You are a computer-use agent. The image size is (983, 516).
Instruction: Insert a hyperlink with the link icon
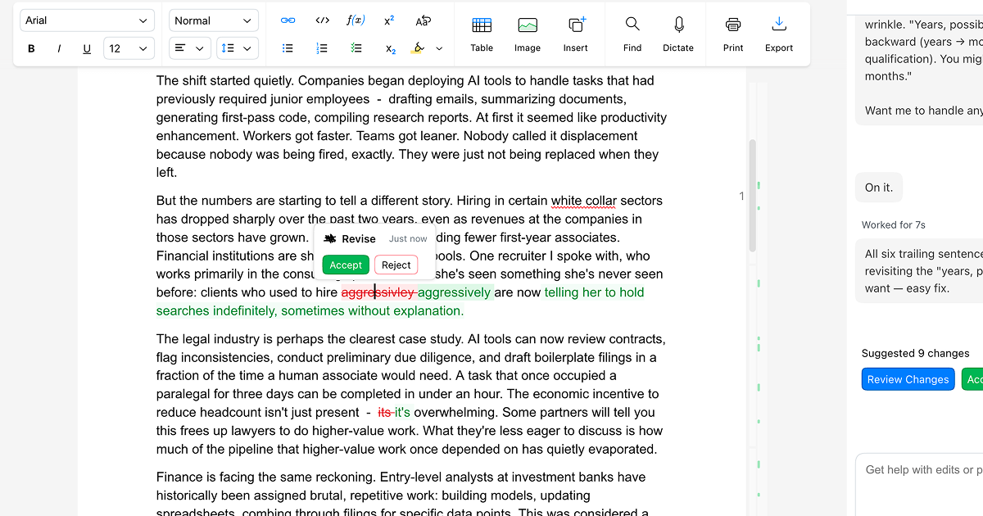click(288, 20)
